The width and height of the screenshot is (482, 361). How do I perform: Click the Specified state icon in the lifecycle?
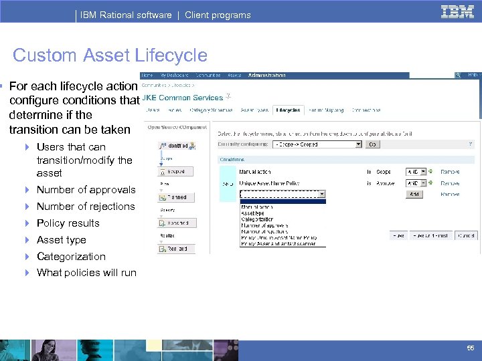162,223
